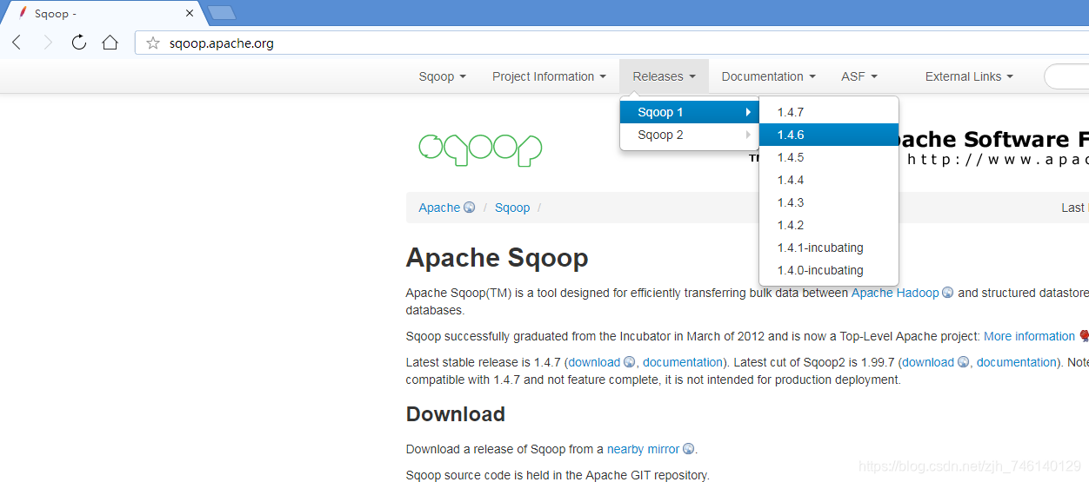Select release 1.4.7
Image resolution: width=1089 pixels, height=482 pixels.
click(829, 112)
